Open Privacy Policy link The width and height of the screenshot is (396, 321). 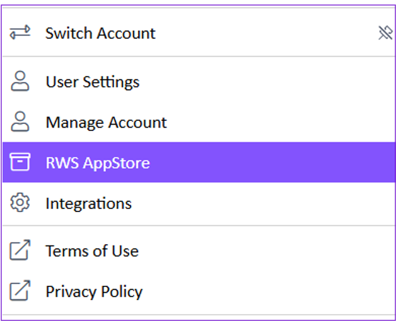click(x=199, y=291)
